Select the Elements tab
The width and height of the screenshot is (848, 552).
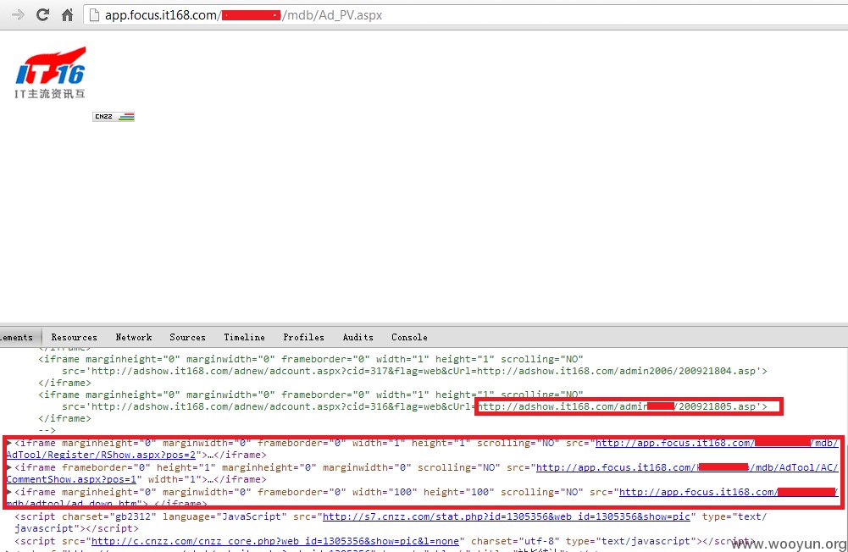coord(16,337)
